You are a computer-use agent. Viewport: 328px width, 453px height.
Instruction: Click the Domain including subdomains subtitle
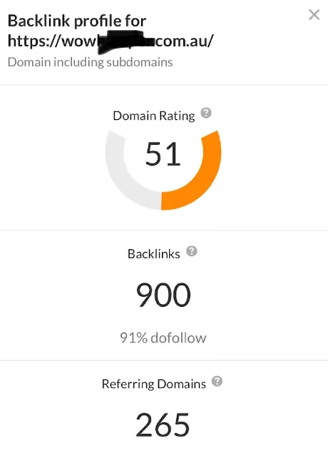click(90, 62)
